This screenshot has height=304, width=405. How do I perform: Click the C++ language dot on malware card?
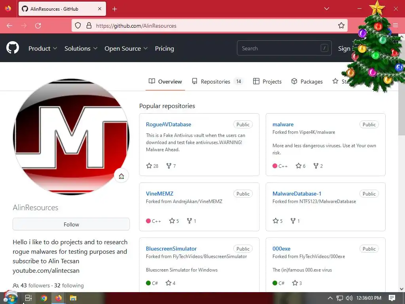point(275,166)
